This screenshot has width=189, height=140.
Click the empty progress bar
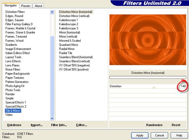coord(148,77)
